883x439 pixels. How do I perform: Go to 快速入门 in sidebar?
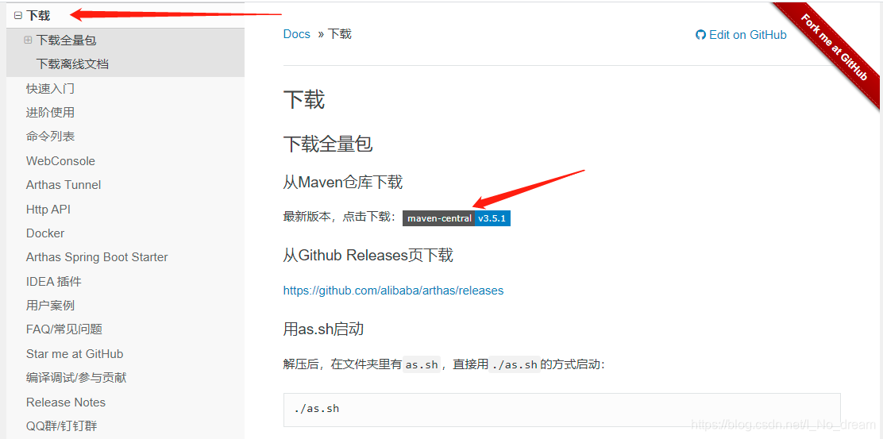click(x=50, y=88)
